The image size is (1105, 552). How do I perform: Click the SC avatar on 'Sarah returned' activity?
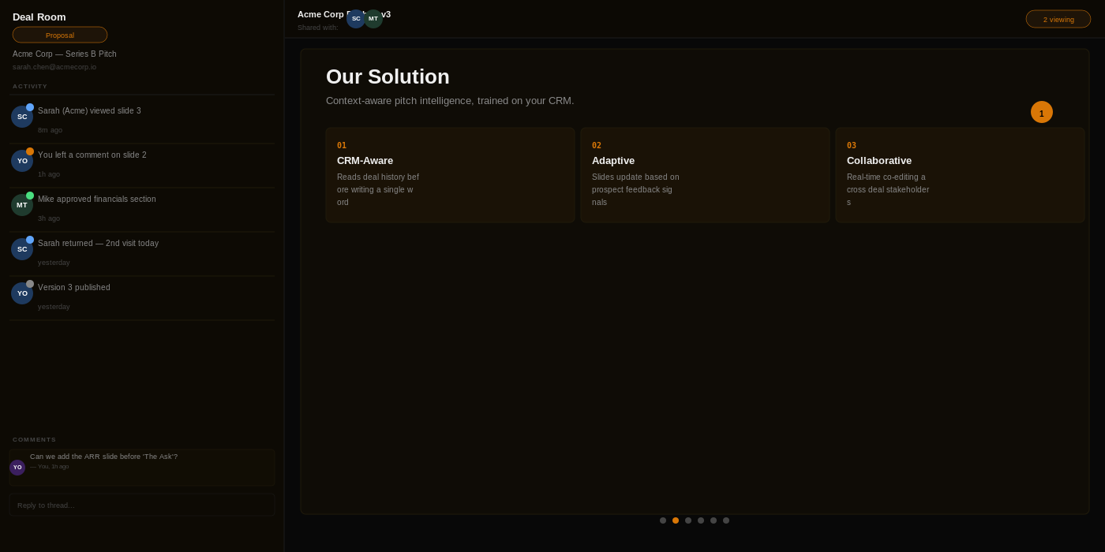pos(22,249)
